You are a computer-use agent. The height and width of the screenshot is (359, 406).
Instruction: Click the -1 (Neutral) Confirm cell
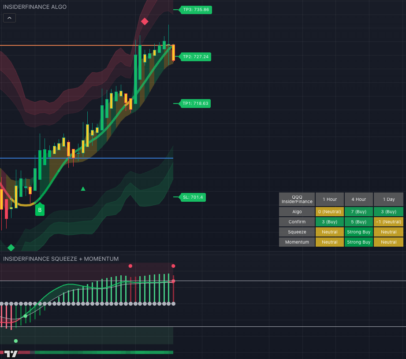(x=388, y=222)
